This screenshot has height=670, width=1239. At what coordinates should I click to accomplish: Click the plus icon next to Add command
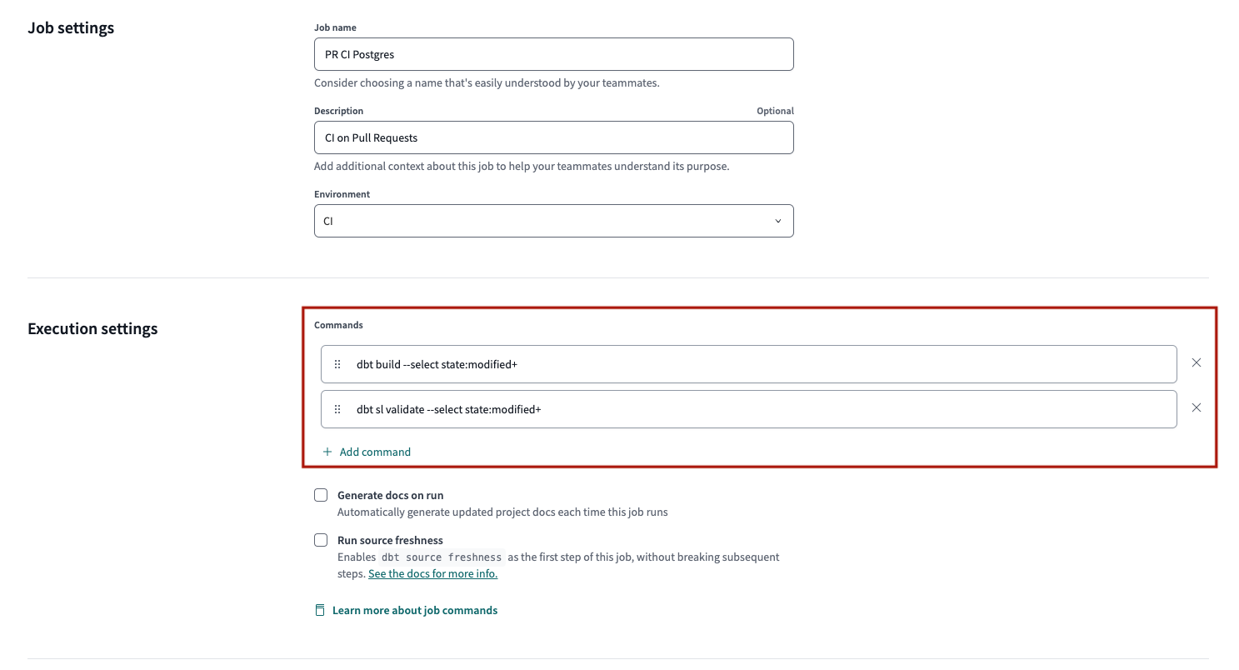click(327, 452)
